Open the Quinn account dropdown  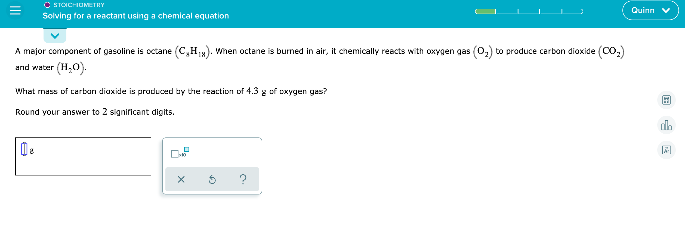(651, 10)
